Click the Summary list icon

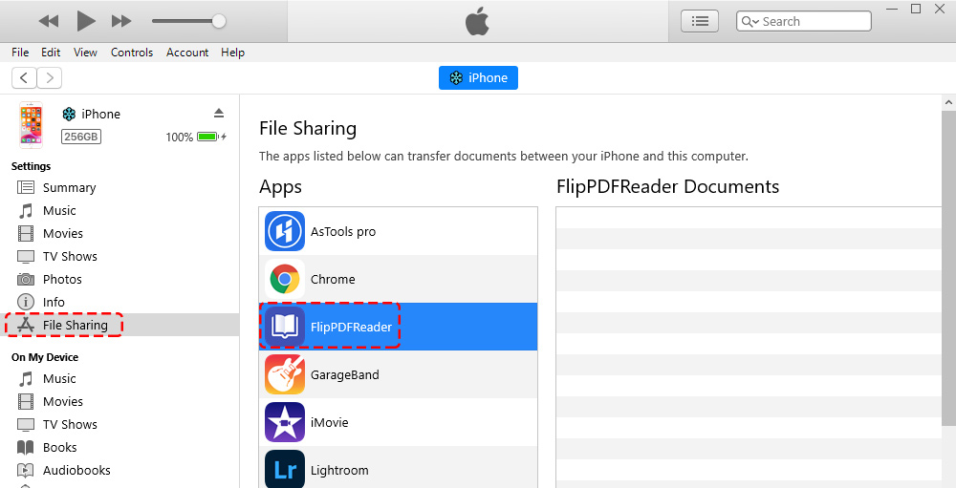(x=26, y=187)
